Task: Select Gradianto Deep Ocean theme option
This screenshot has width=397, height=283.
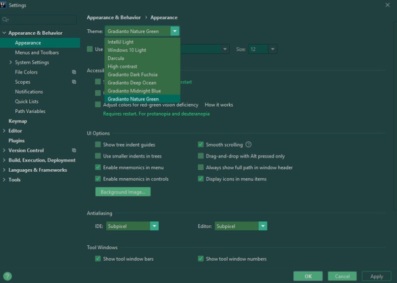Action: pyautogui.click(x=132, y=83)
